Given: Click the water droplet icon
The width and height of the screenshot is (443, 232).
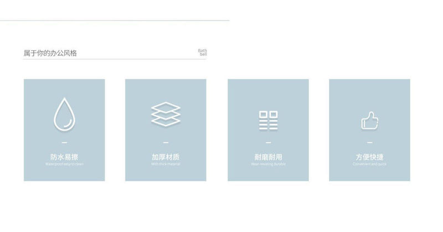Looking at the screenshot, I should click(x=64, y=115).
